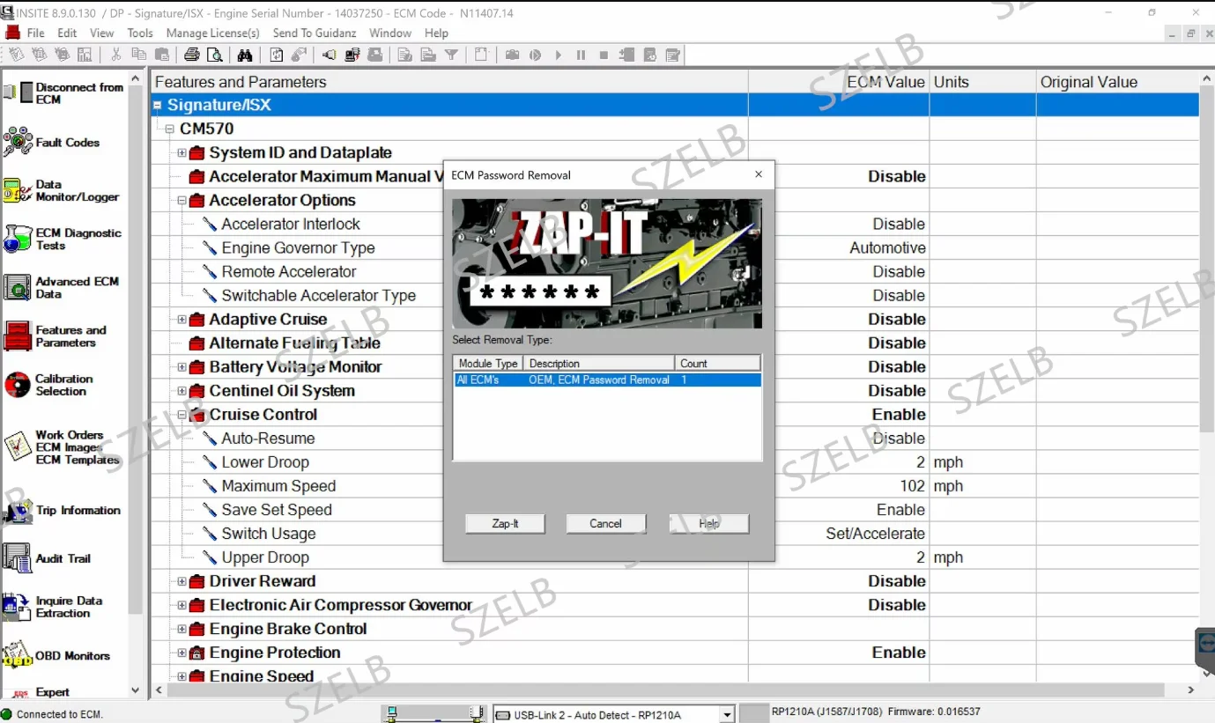1215x723 pixels.
Task: Click the Original Value column header
Action: click(x=1117, y=82)
